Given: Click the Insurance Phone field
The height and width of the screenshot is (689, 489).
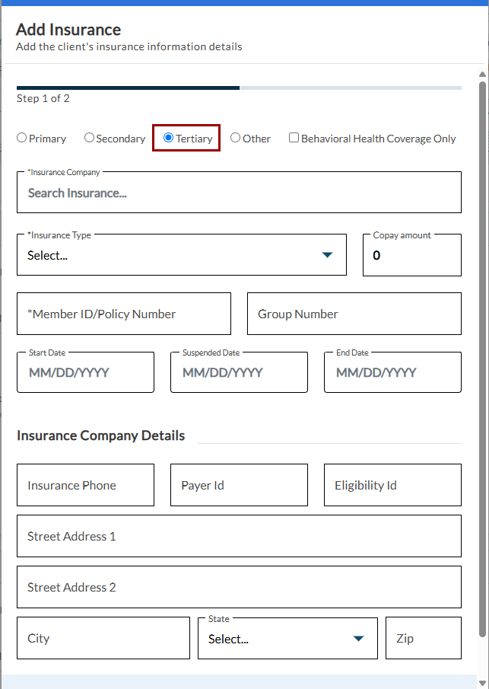Looking at the screenshot, I should [85, 486].
